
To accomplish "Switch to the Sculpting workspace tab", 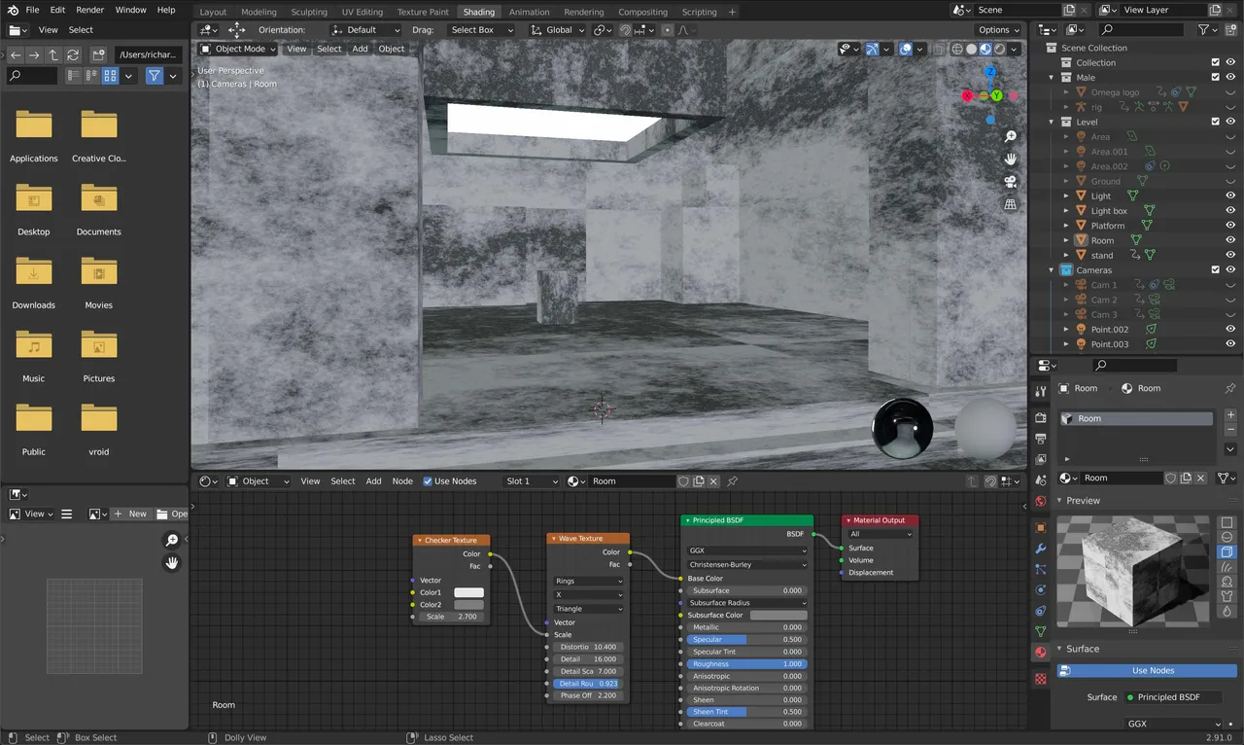I will pos(309,12).
